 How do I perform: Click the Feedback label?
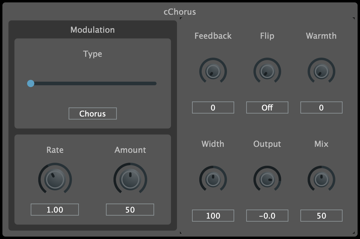[x=213, y=36]
